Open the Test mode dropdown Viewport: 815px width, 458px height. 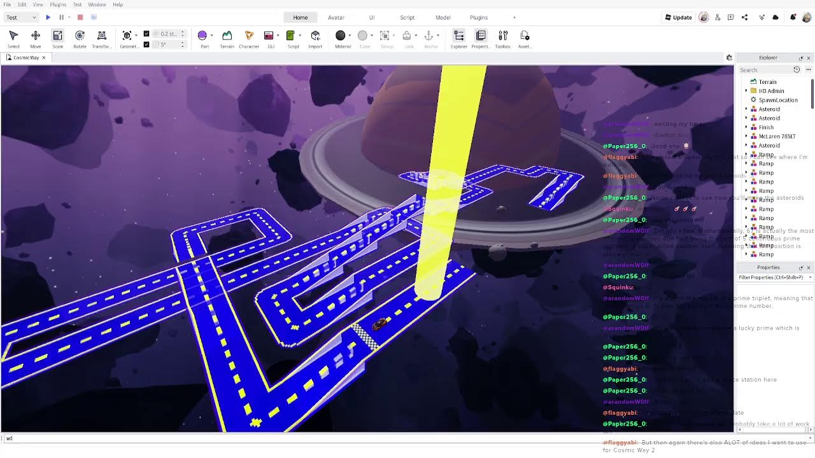point(21,17)
